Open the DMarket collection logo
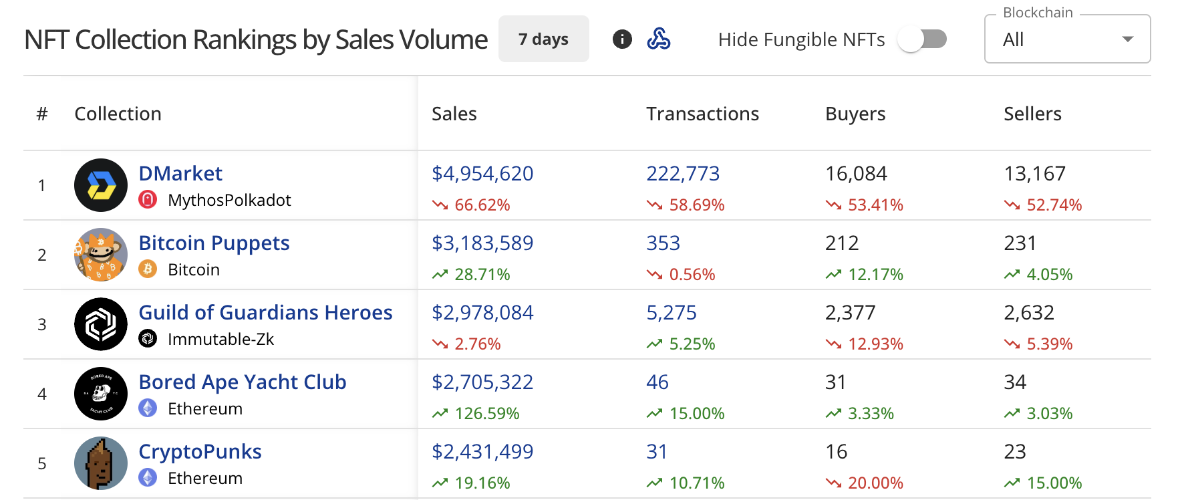This screenshot has width=1178, height=500. (101, 185)
